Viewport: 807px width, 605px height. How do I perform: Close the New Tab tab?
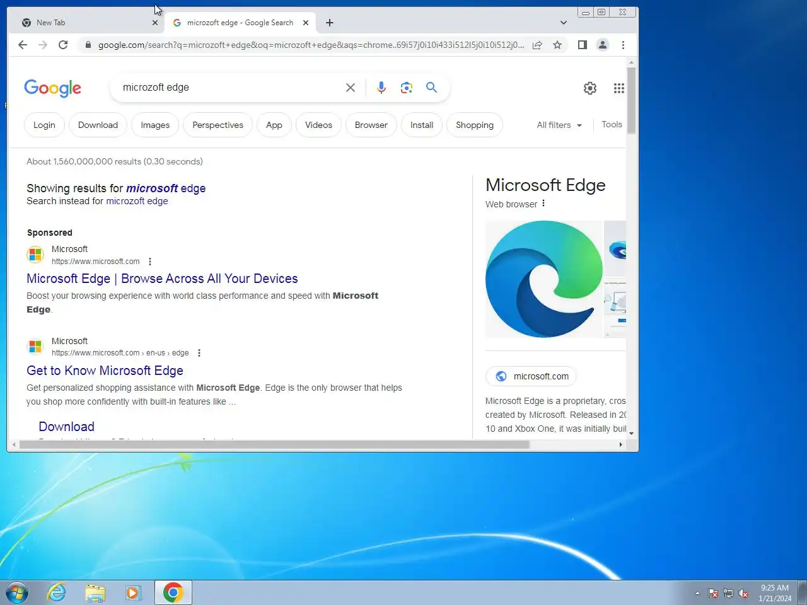click(x=155, y=23)
